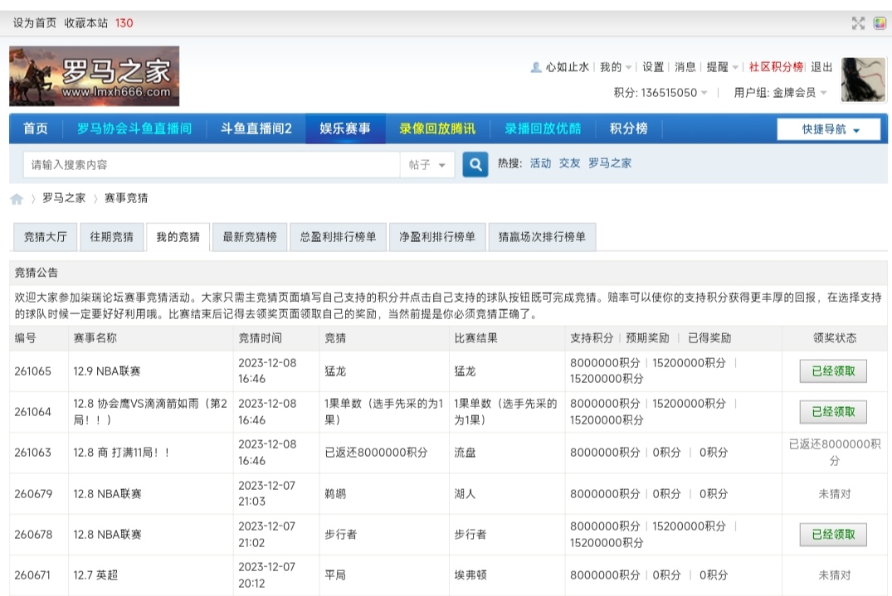The height and width of the screenshot is (596, 892).
Task: Expand the 我的 user menu
Action: 616,67
